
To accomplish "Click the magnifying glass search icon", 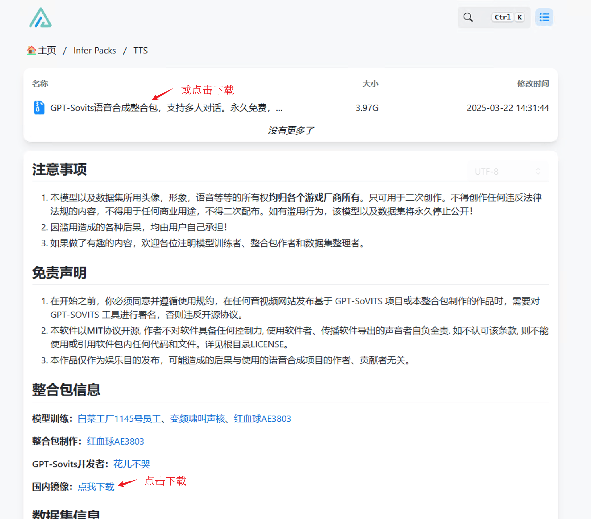I will pyautogui.click(x=468, y=17).
